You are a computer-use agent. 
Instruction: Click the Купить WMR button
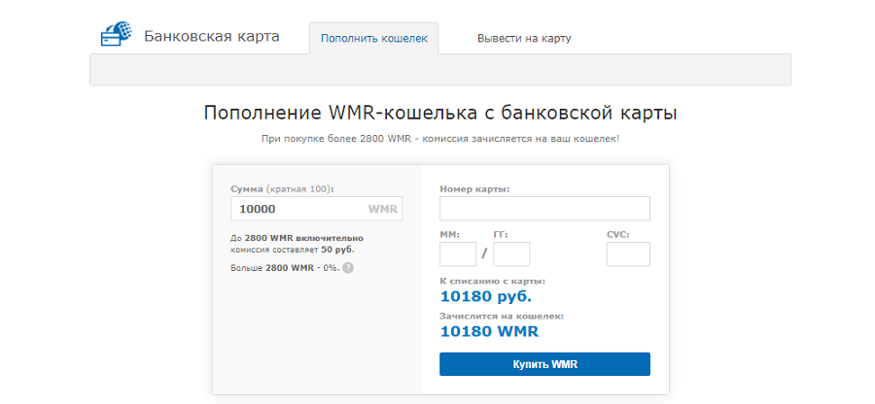544,364
